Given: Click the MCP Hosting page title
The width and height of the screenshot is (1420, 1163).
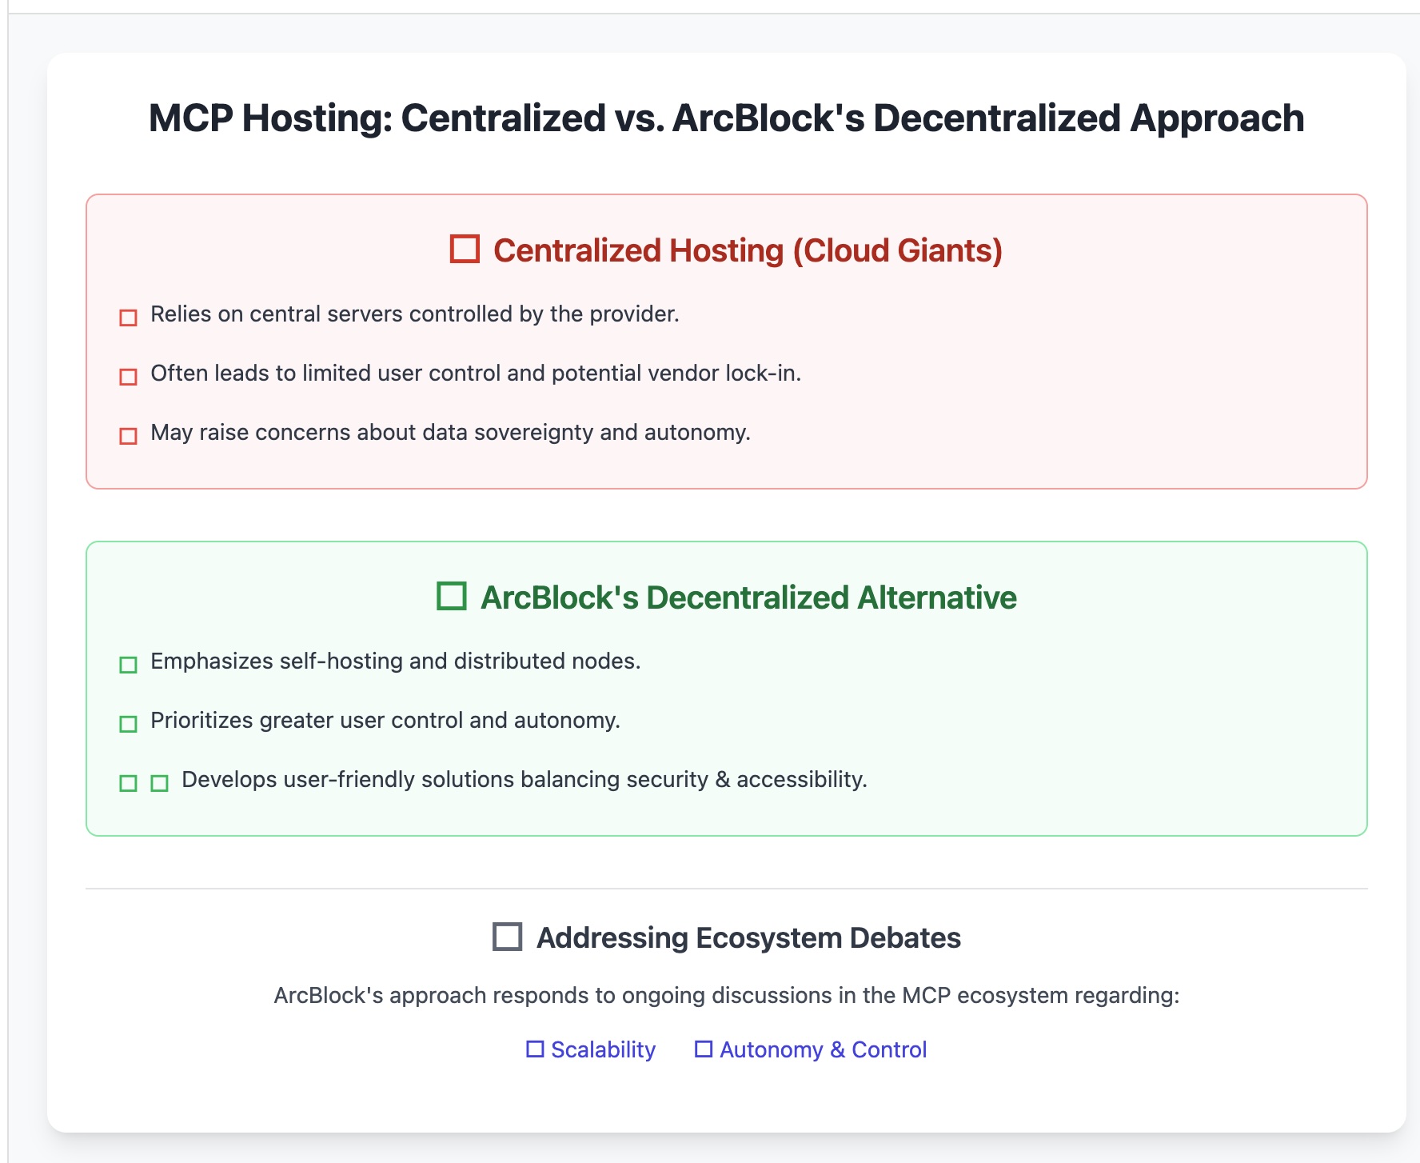Looking at the screenshot, I should pyautogui.click(x=726, y=118).
